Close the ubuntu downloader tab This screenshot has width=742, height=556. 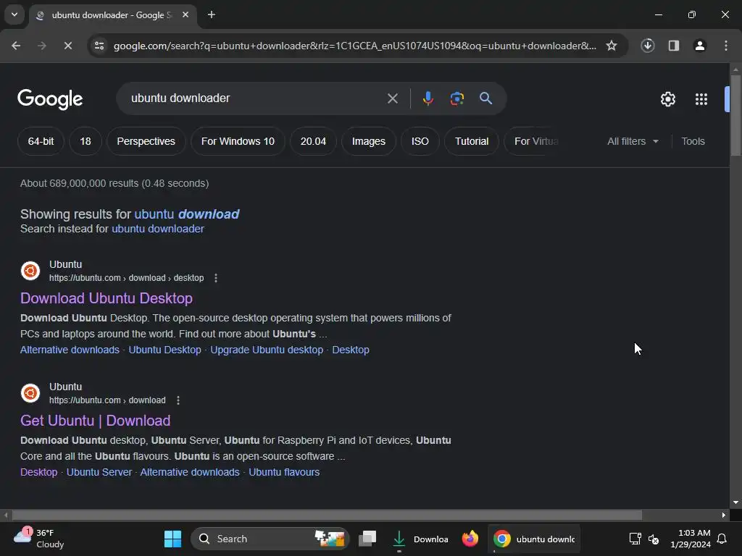tap(185, 14)
